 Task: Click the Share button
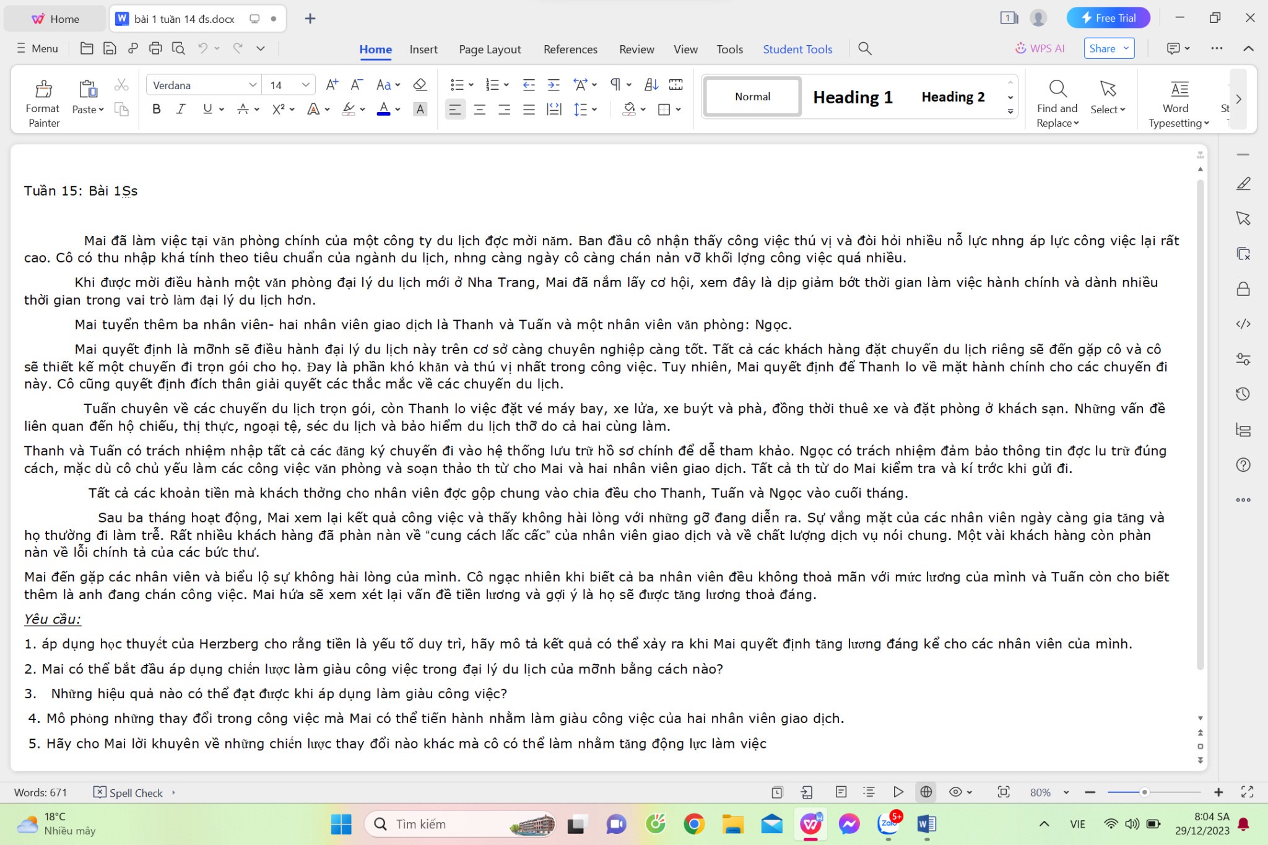tap(1103, 48)
